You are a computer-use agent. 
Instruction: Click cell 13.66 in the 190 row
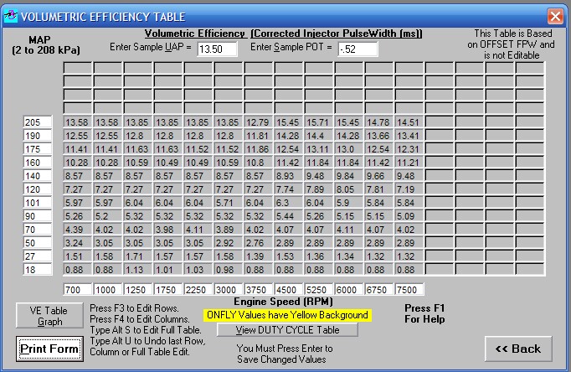tap(379, 136)
